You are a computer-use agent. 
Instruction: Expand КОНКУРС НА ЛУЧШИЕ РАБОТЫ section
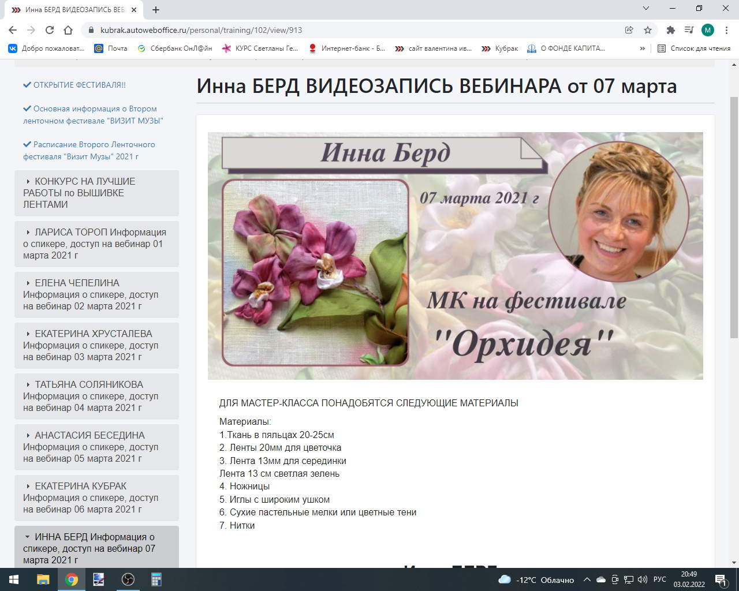point(96,193)
